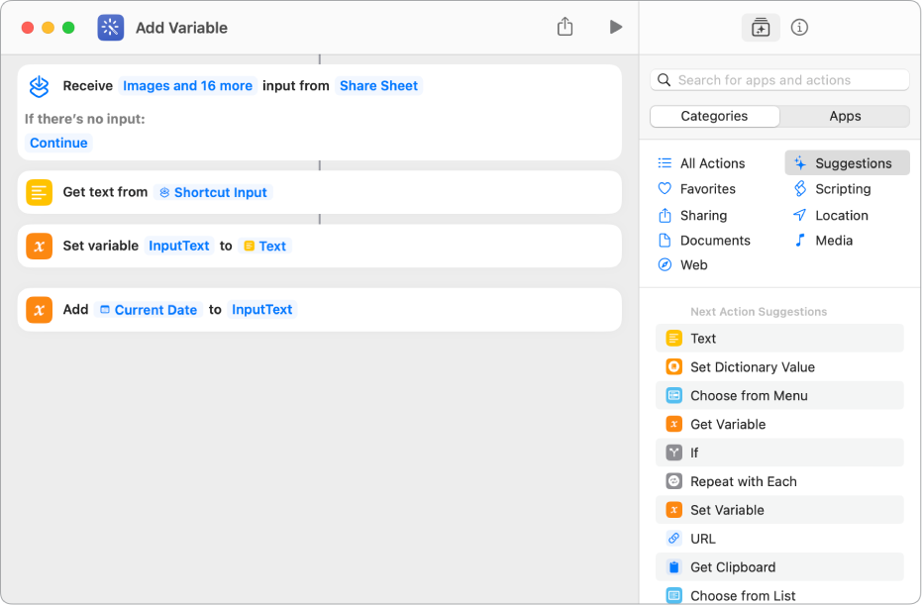923x606 pixels.
Task: Open the Images and 16 more dropdown
Action: pyautogui.click(x=187, y=86)
